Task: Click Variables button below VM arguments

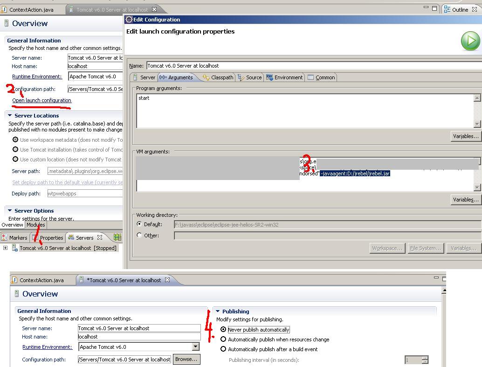Action: pyautogui.click(x=466, y=200)
